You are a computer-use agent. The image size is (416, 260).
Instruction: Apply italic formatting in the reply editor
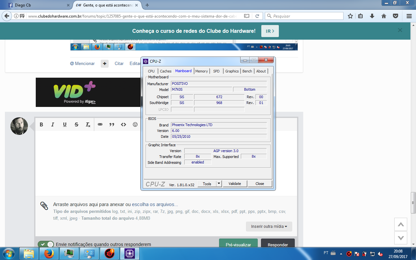[53, 124]
